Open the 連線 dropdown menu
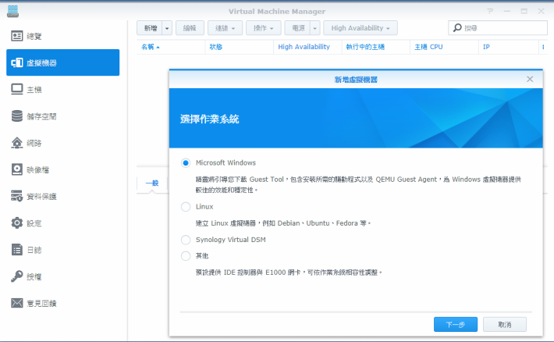Screen dimensions: 554x342 (x=225, y=28)
